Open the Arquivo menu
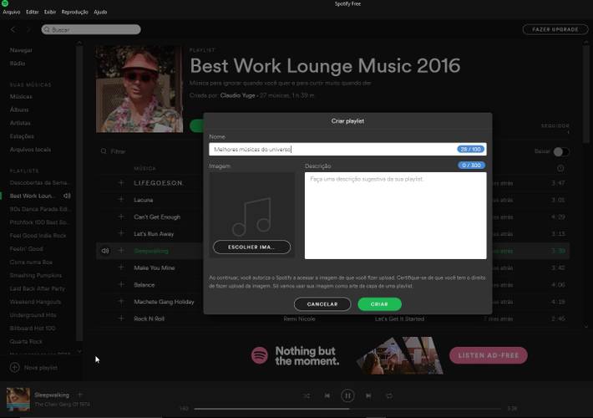 (x=12, y=12)
